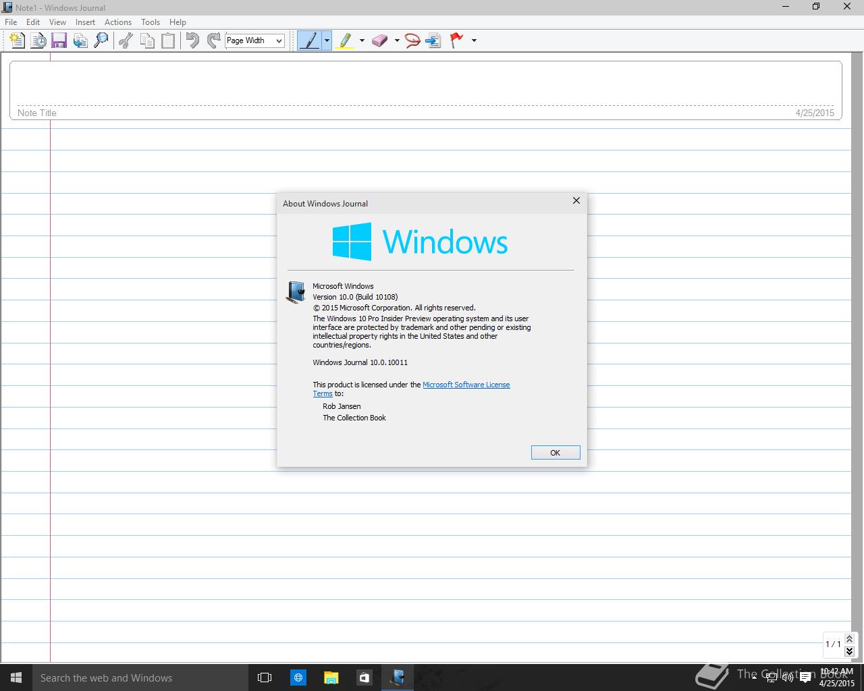Select the Eraser tool
The image size is (864, 691).
point(380,40)
